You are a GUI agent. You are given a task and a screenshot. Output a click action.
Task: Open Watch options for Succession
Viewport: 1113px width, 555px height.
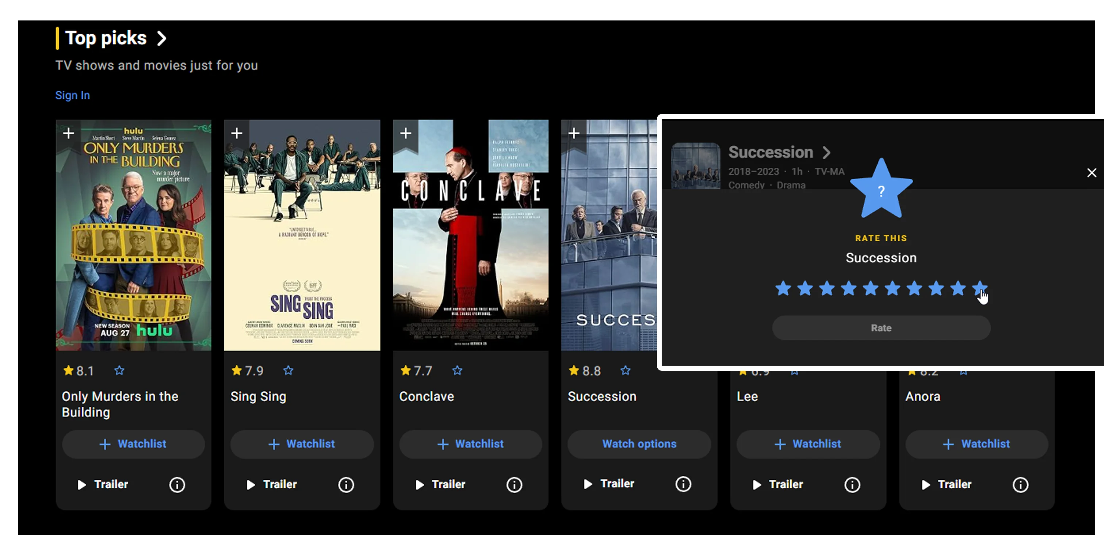[639, 444]
